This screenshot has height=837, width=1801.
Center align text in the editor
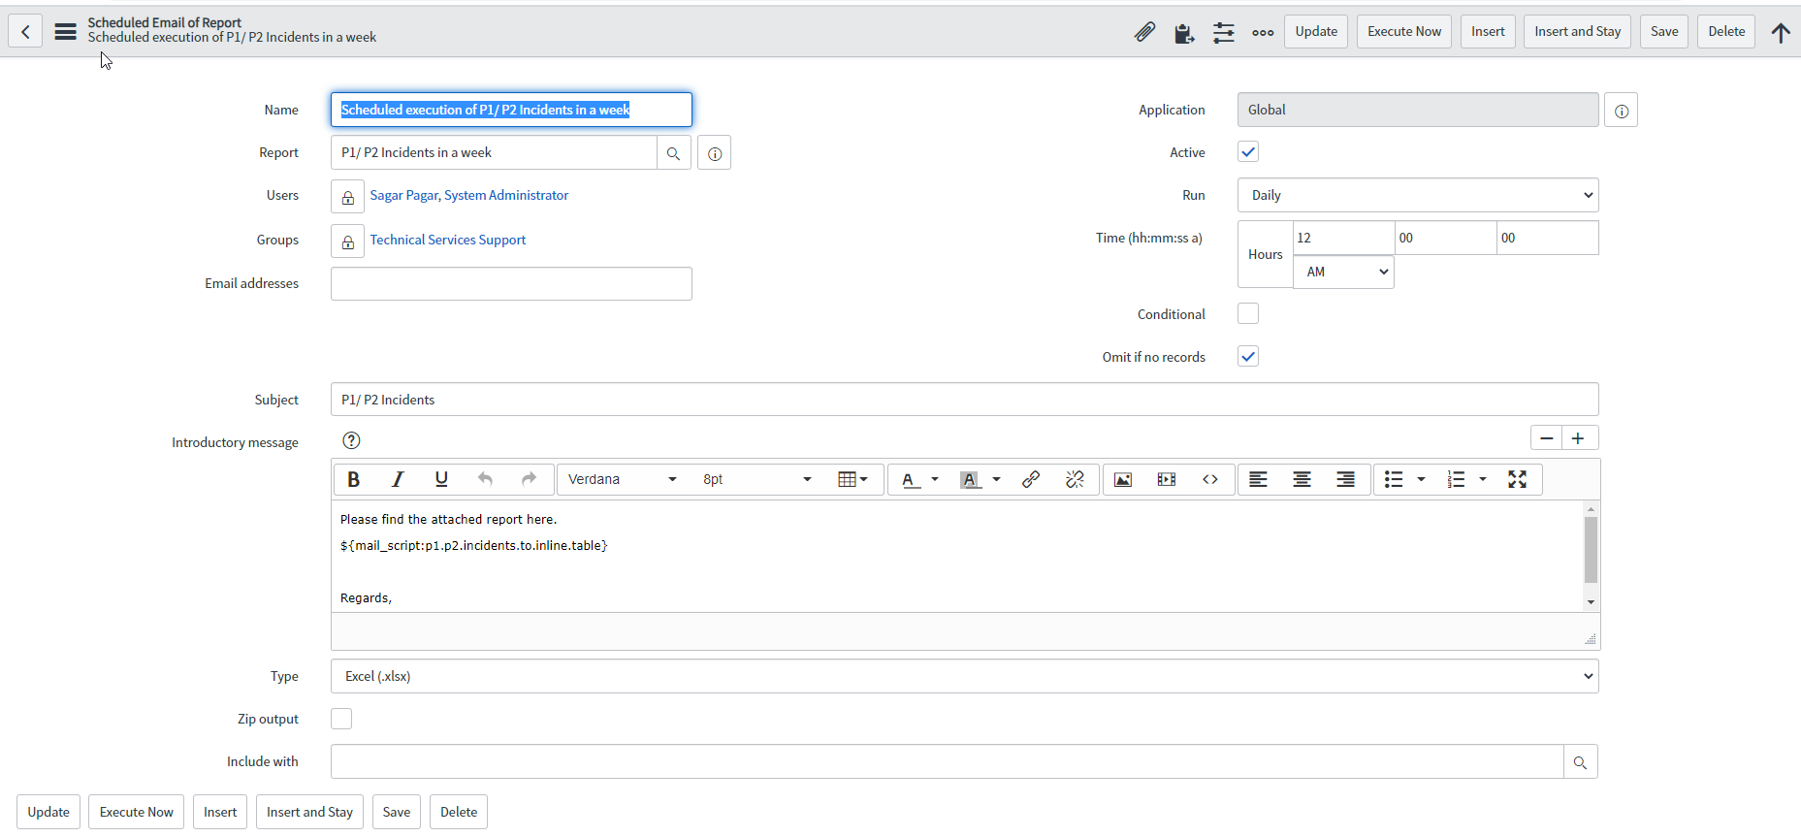(1302, 479)
